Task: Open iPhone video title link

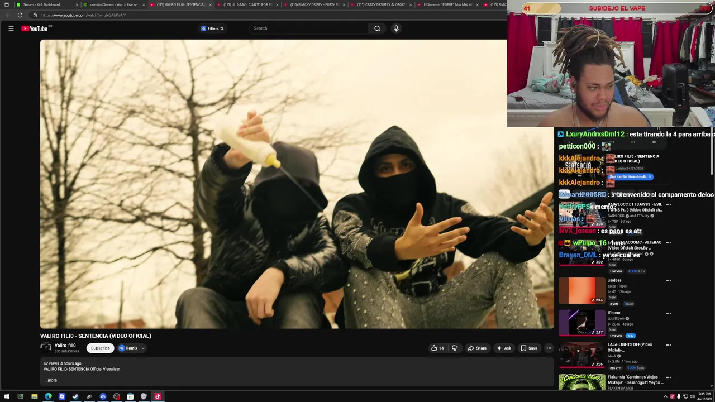Action: click(614, 313)
